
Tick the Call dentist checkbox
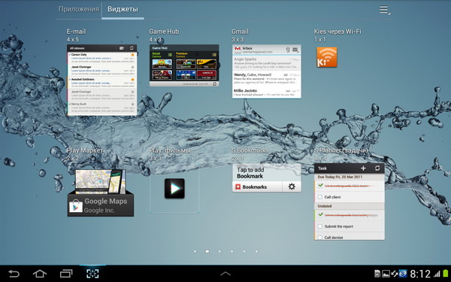tap(320, 238)
